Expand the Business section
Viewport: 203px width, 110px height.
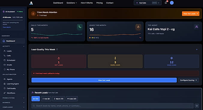point(24,103)
